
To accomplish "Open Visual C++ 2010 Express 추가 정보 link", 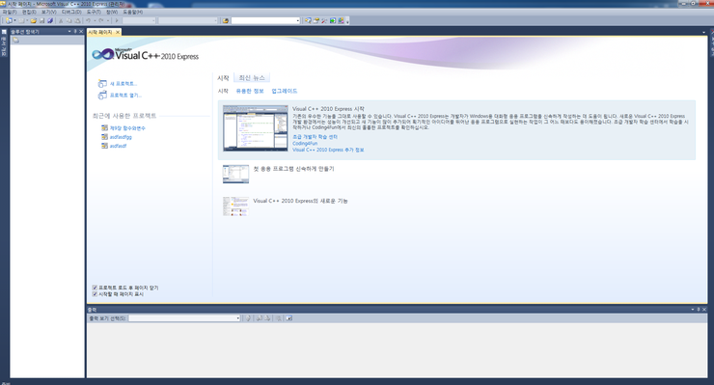I will [x=328, y=150].
